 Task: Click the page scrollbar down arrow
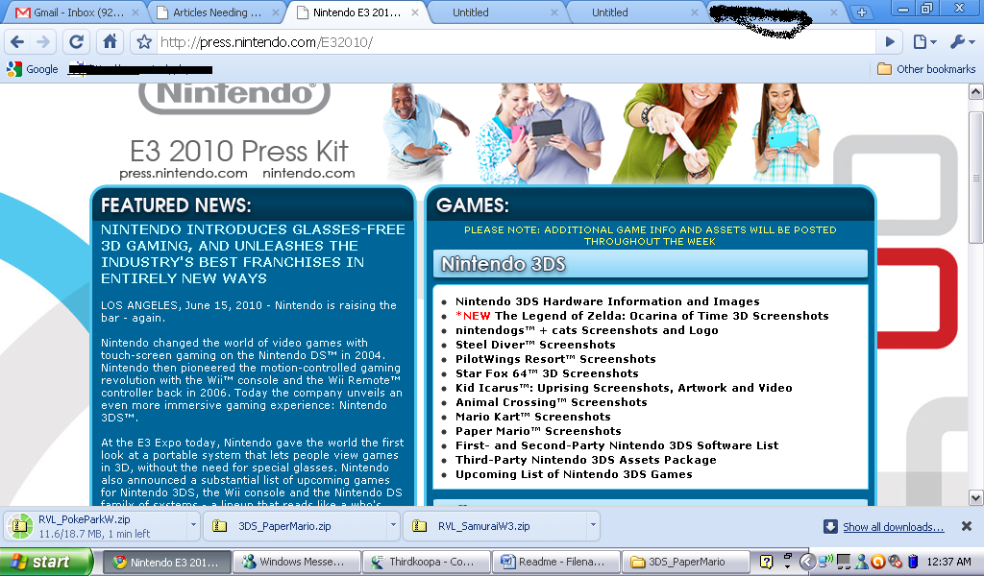point(976,498)
